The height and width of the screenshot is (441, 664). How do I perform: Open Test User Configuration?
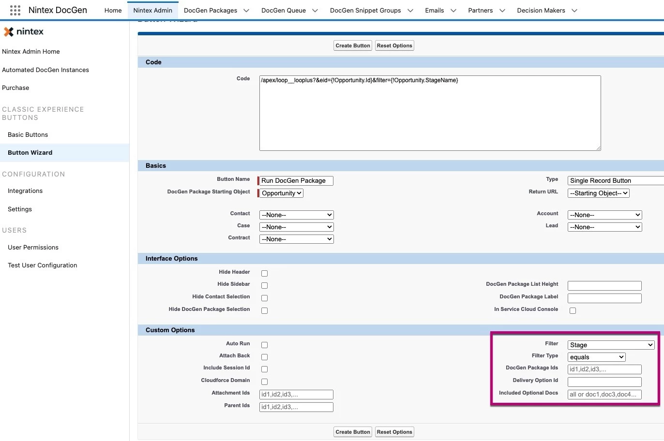click(x=42, y=265)
